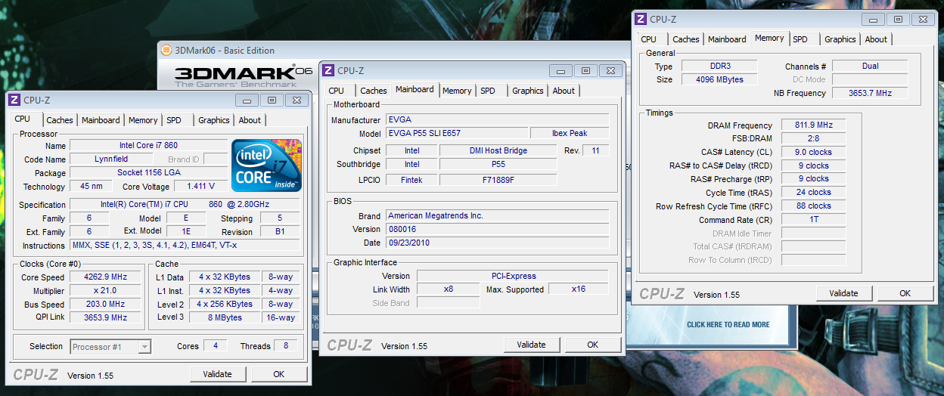Open Memory tab in CPU window

tap(143, 120)
